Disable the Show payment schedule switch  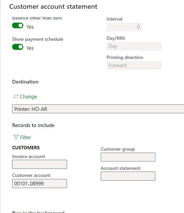tap(18, 47)
